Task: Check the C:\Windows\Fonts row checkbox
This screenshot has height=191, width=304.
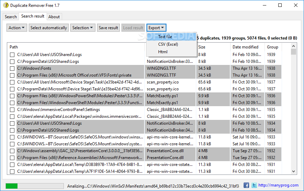Action: (12, 68)
